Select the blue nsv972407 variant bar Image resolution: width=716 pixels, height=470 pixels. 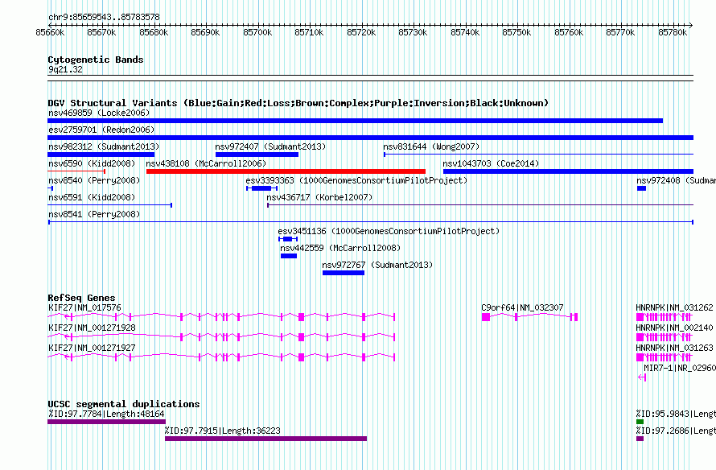(x=257, y=155)
